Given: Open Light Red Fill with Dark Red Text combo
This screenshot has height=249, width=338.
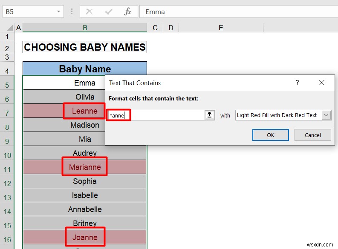Looking at the screenshot, I should (x=283, y=115).
